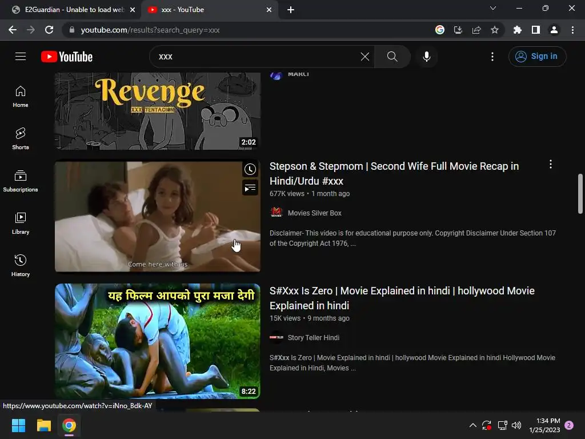Open action menu for Stepson & Stepmom result
This screenshot has width=585, height=439.
550,164
